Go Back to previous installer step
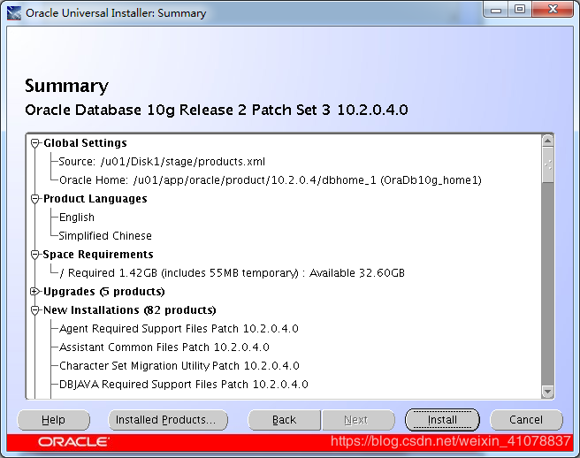 (x=284, y=420)
